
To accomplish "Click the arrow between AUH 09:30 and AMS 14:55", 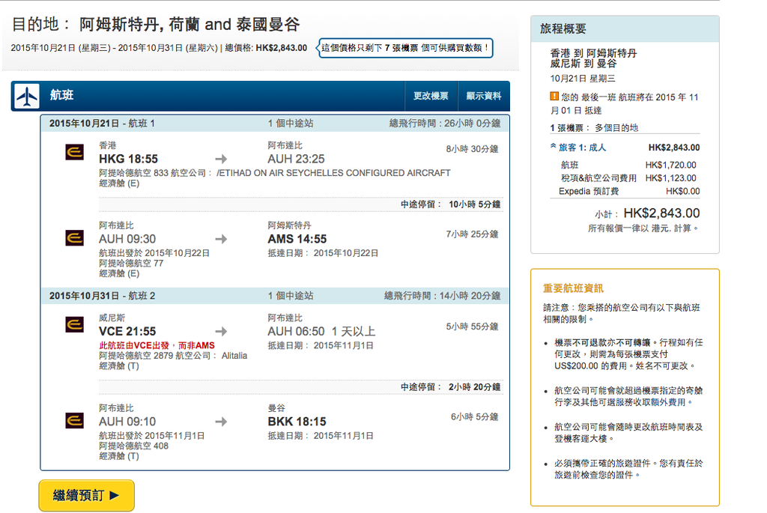I will point(221,239).
